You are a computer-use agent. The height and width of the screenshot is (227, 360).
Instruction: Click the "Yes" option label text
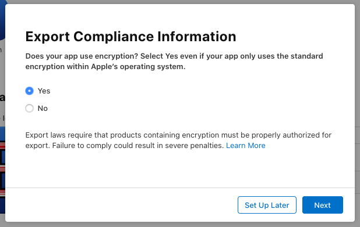[44, 91]
